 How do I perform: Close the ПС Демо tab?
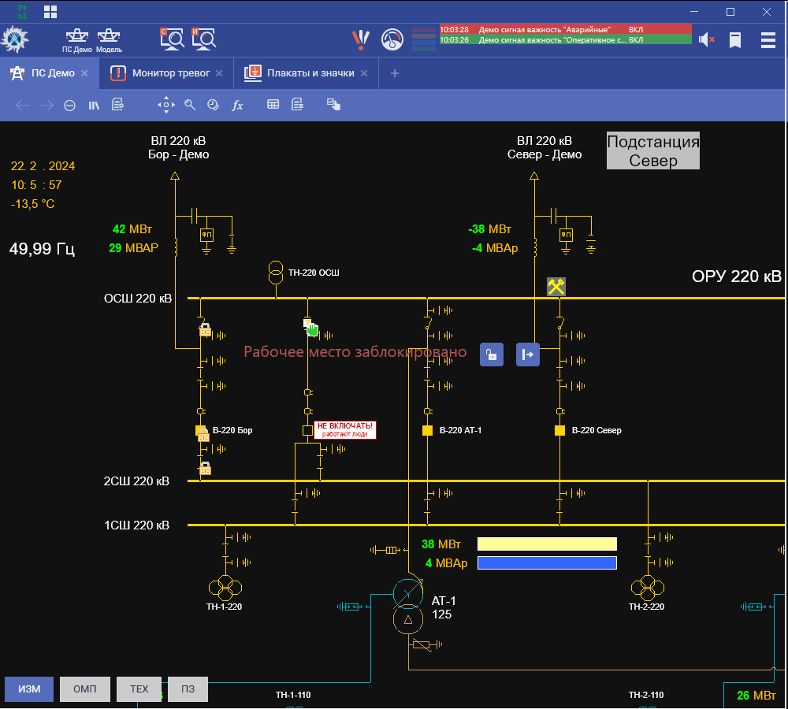point(84,73)
